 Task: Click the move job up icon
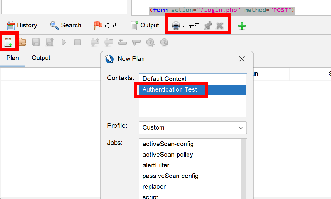tap(122, 42)
